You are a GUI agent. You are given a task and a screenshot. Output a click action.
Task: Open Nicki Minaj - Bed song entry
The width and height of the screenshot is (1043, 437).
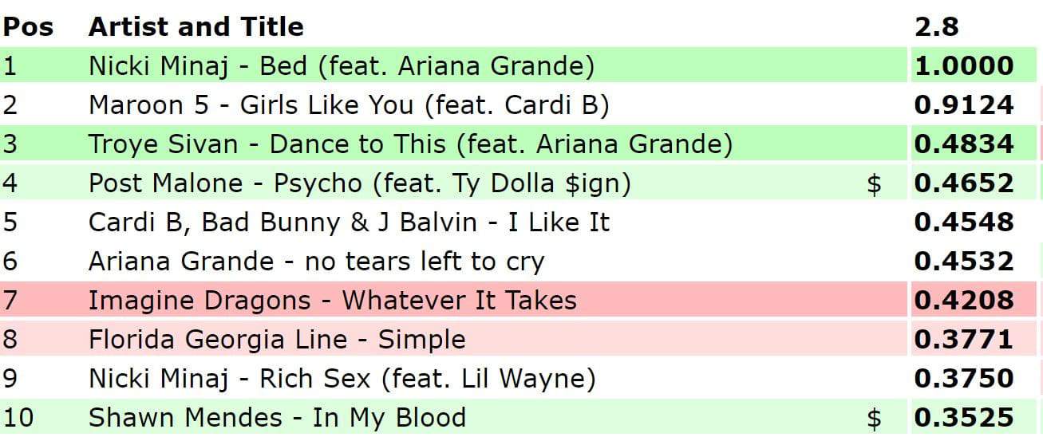[342, 65]
